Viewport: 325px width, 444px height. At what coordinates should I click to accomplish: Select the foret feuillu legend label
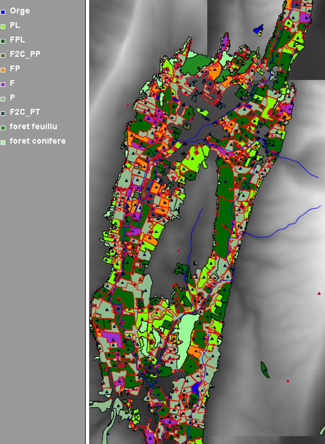tap(33, 127)
